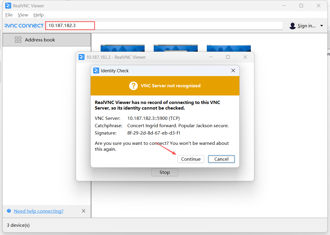This screenshot has width=330, height=235.
Task: Open the Need help connecting link
Action: click(x=38, y=211)
